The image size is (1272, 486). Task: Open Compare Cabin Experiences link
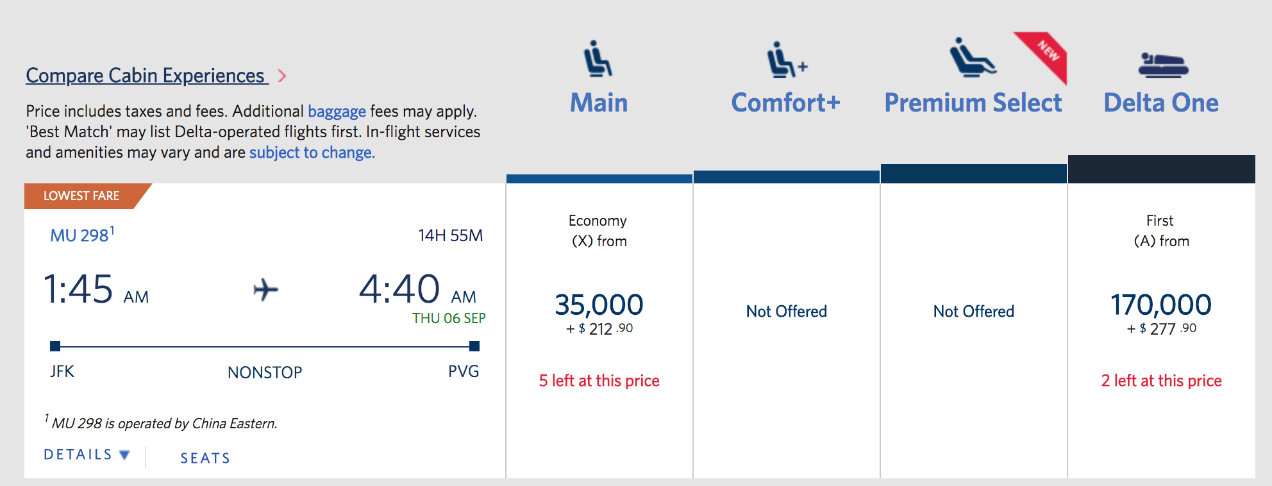[146, 76]
